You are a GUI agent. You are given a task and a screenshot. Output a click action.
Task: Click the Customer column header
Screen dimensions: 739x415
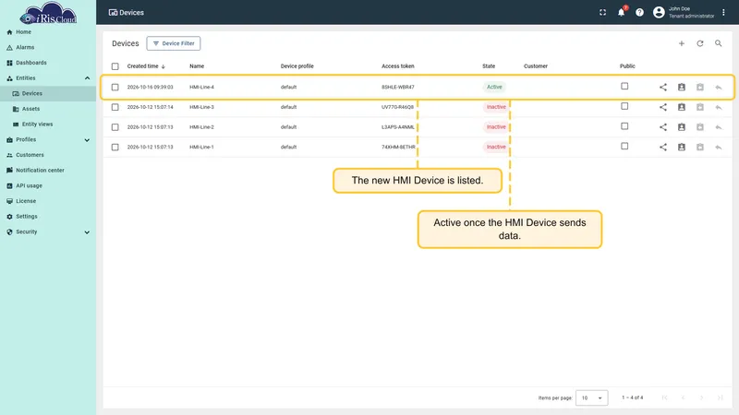click(x=536, y=66)
